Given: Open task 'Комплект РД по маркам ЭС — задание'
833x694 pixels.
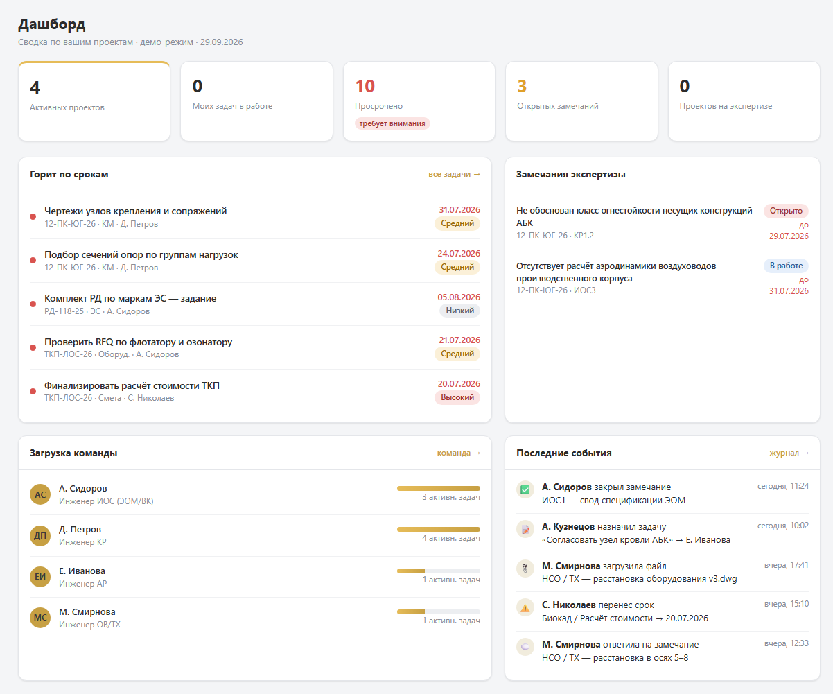Looking at the screenshot, I should coord(130,298).
